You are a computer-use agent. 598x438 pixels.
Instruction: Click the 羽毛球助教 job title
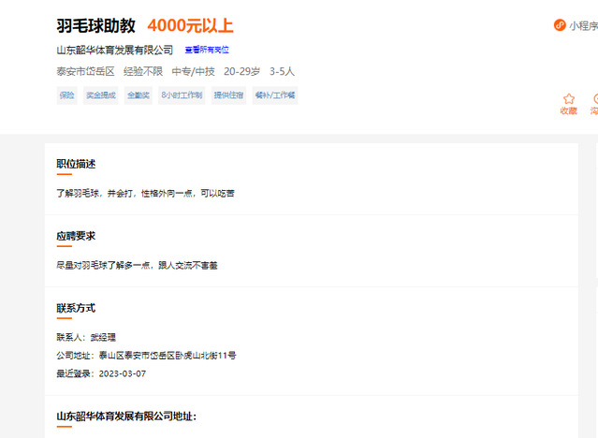point(95,25)
